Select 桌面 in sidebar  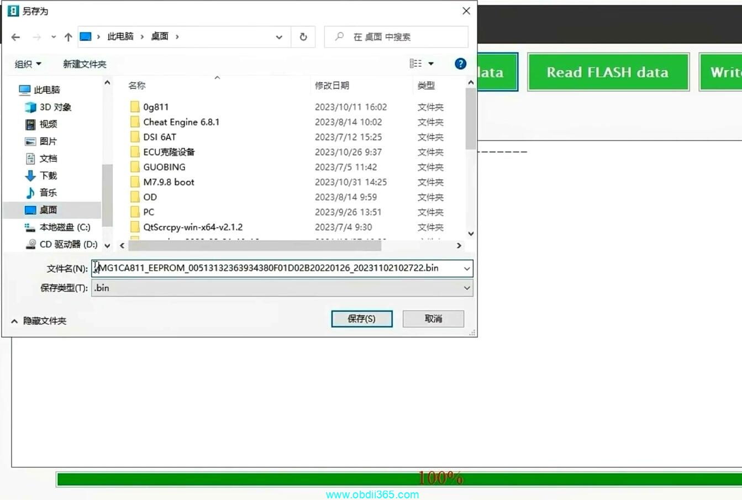tap(52, 210)
